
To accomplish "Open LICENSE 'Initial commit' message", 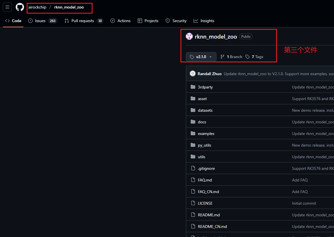I will pos(304,203).
